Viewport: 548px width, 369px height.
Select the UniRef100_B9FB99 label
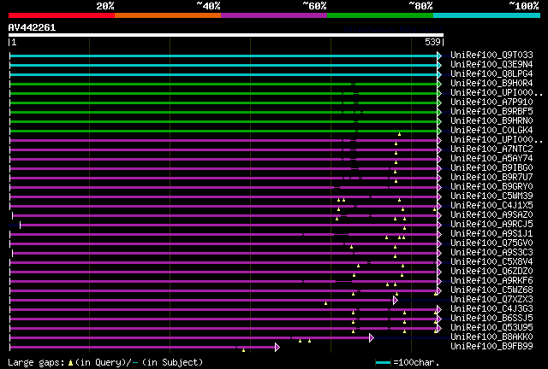pos(491,347)
